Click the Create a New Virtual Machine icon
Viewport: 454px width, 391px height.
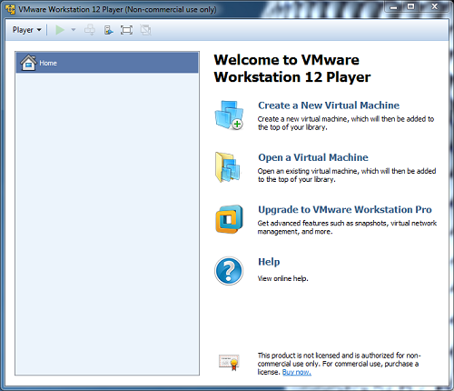(229, 115)
